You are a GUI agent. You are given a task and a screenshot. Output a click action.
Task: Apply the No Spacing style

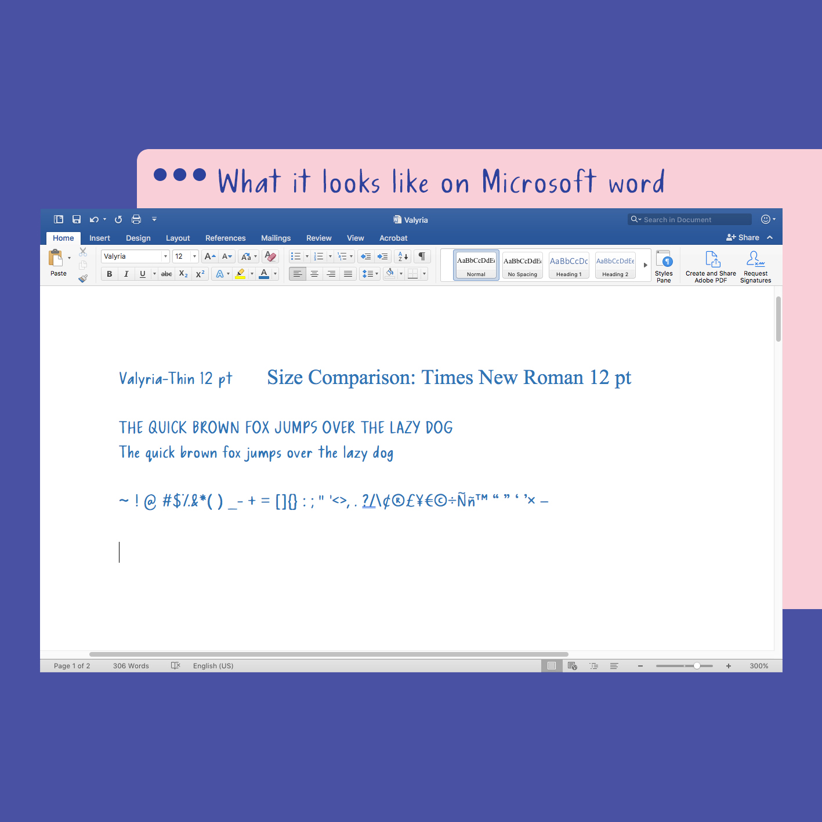523,265
